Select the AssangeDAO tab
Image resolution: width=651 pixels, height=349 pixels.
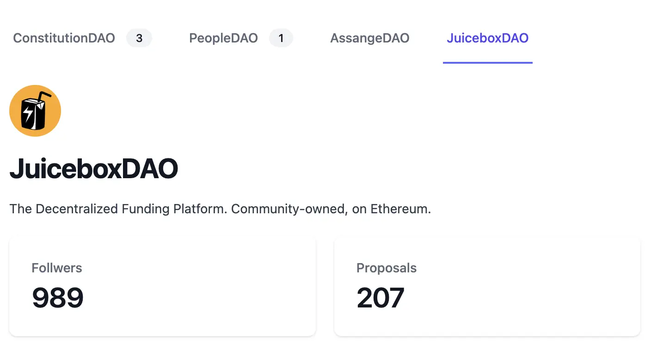[370, 38]
